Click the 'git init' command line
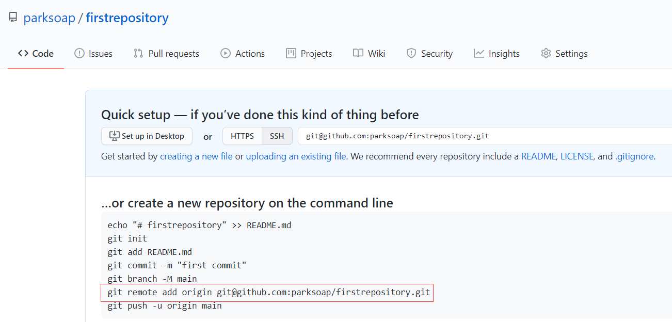 (127, 238)
